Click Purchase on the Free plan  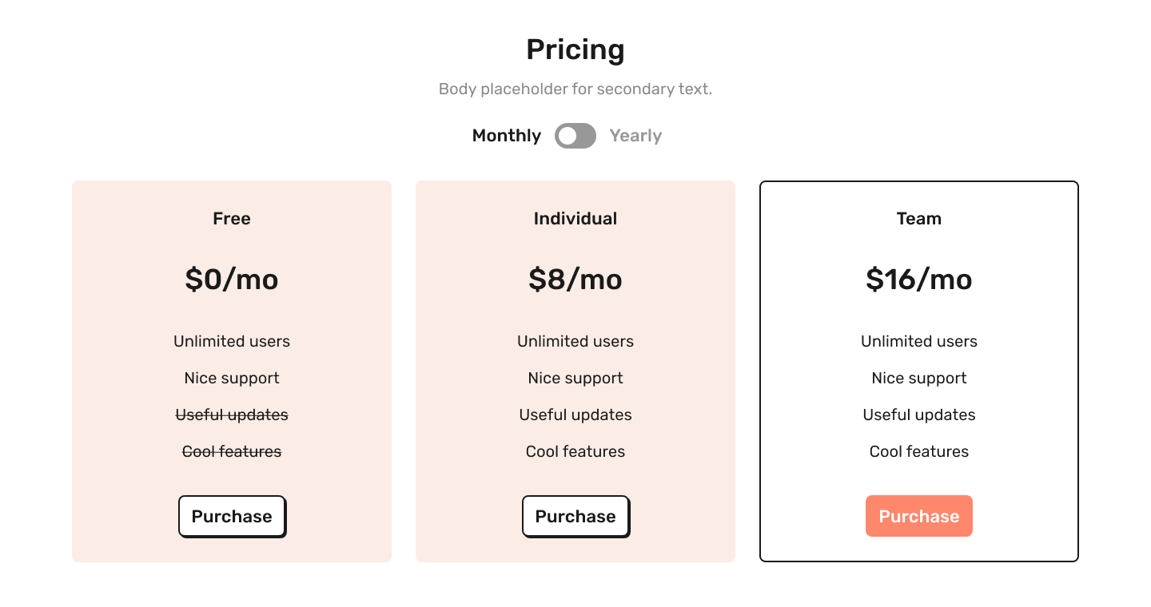[x=232, y=516]
